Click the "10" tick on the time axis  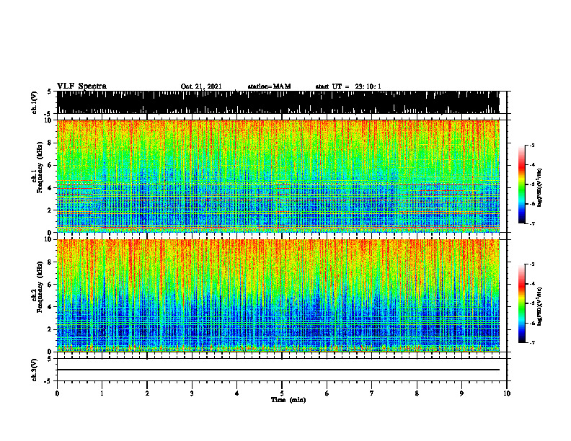click(507, 393)
